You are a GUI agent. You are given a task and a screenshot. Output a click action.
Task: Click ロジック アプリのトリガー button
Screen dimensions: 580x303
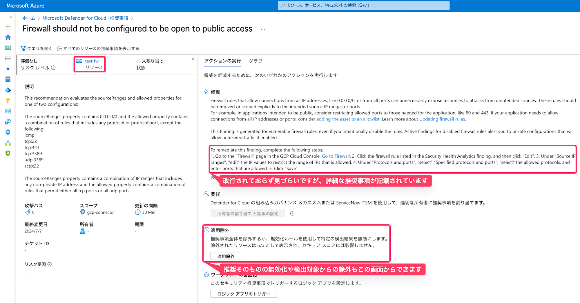pyautogui.click(x=243, y=294)
